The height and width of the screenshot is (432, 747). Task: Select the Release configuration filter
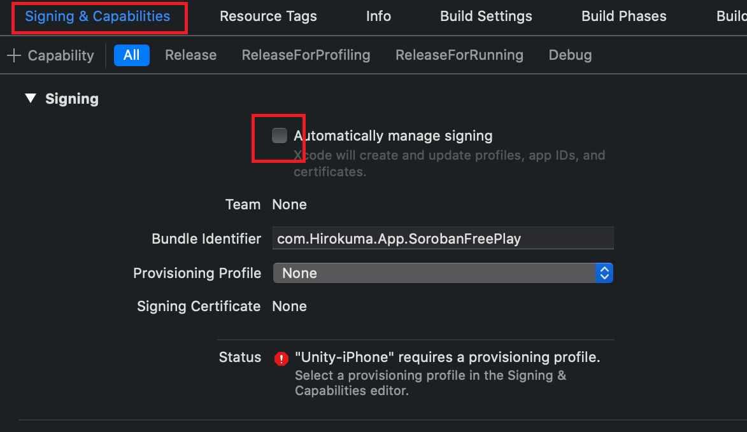(x=190, y=55)
